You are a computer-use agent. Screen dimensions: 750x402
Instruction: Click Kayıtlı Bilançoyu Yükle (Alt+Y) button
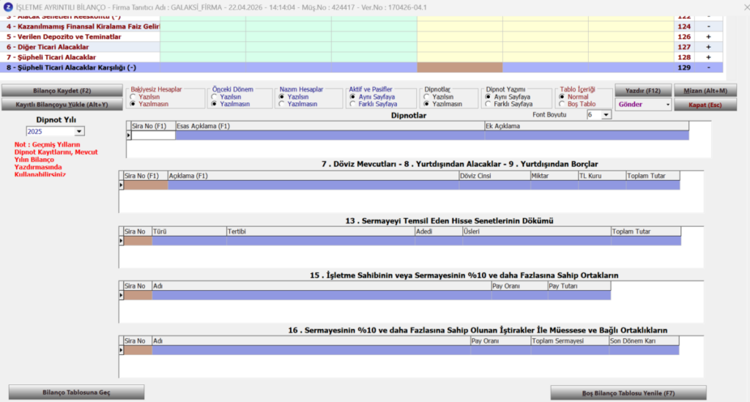pyautogui.click(x=62, y=104)
